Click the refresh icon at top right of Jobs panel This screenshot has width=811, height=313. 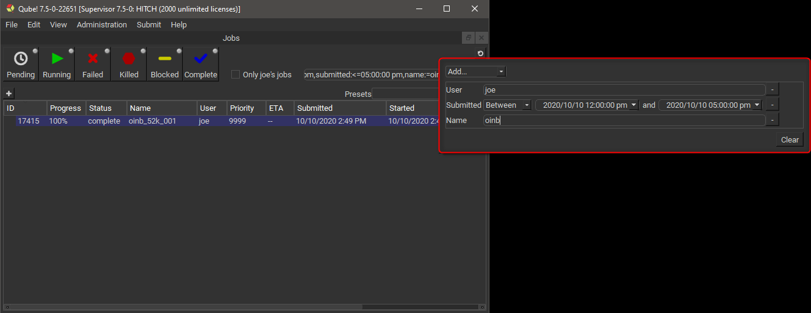pyautogui.click(x=480, y=54)
